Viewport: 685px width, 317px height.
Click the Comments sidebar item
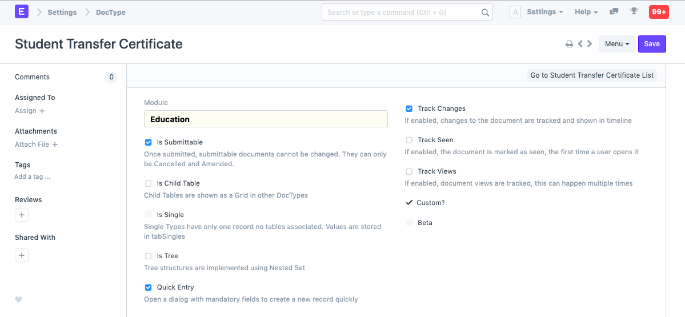click(x=33, y=77)
